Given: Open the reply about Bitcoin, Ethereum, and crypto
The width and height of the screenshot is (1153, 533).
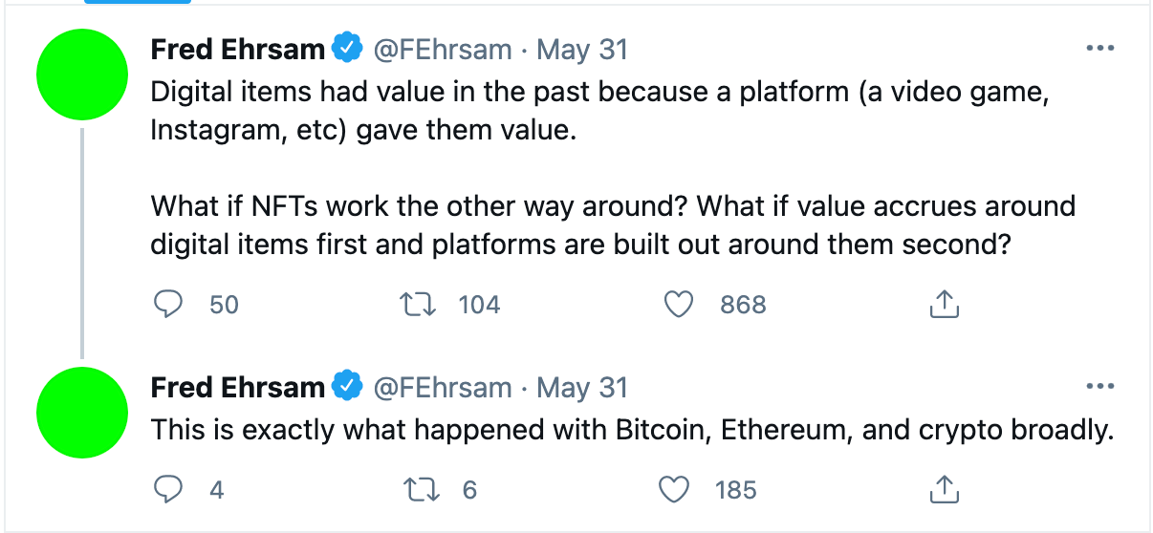Looking at the screenshot, I should pos(633,430).
